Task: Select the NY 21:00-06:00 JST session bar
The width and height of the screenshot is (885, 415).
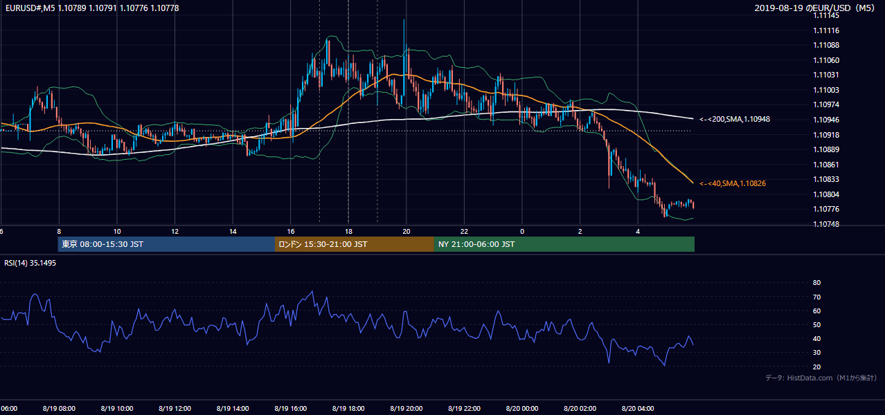Action: click(564, 244)
